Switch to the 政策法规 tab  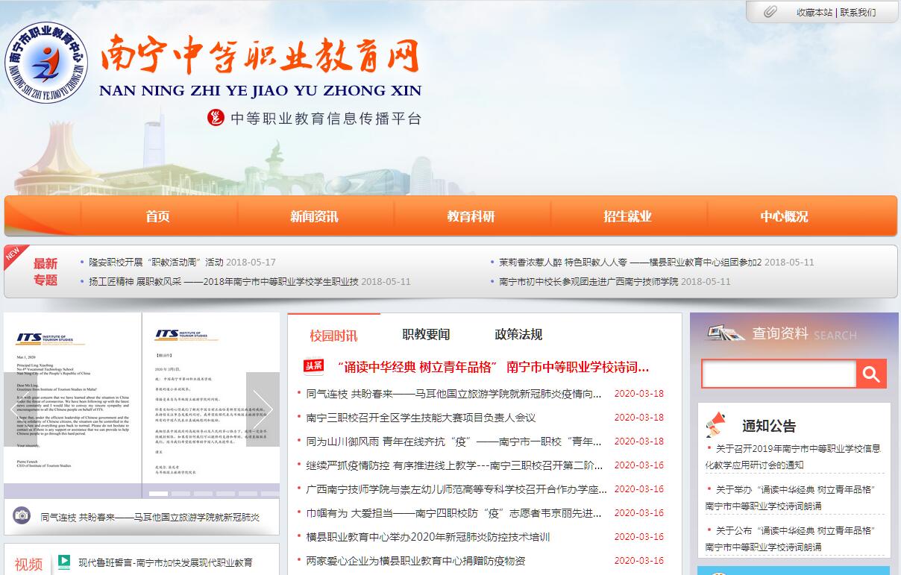click(518, 334)
